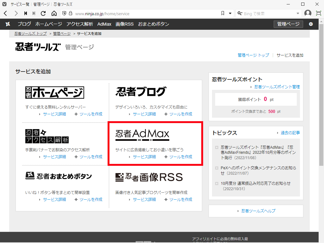Follow the 管理ページ breadcrumb link
The height and width of the screenshot is (243, 324).
(62, 34)
